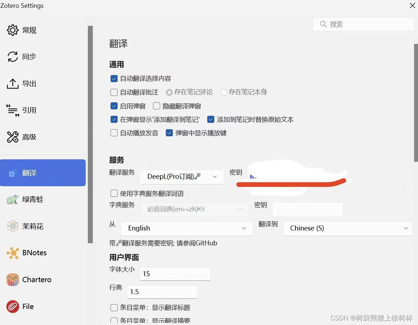Click the 字体大小 value field showing 15
Viewport: 418px width, 325px height.
[175, 274]
